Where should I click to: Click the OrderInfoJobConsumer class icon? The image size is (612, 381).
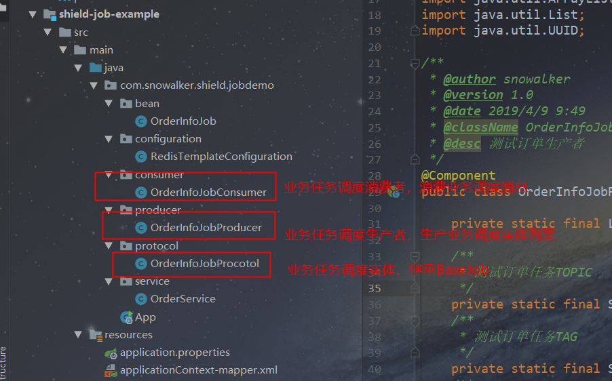point(141,193)
